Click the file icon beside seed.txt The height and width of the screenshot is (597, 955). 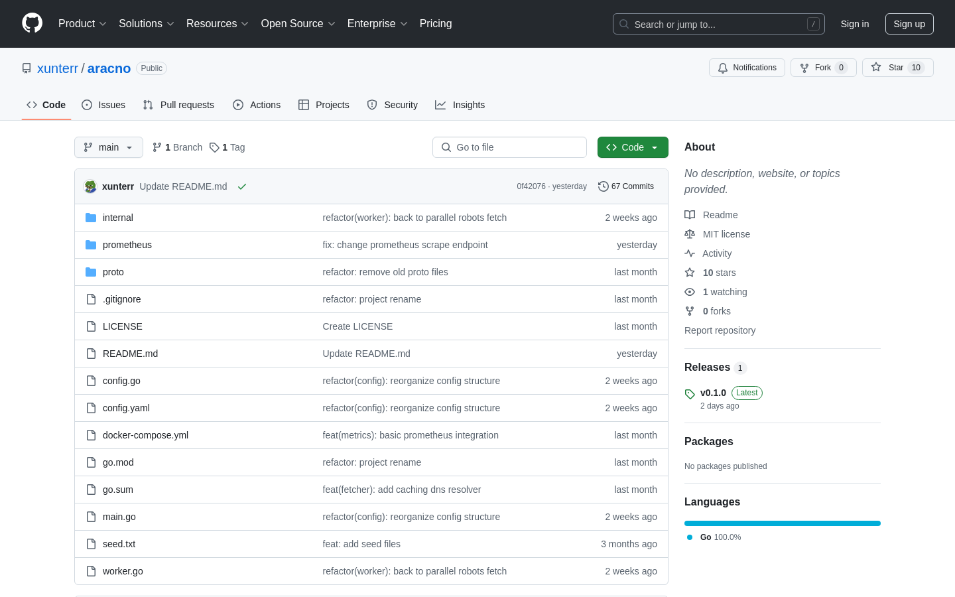pyautogui.click(x=91, y=544)
